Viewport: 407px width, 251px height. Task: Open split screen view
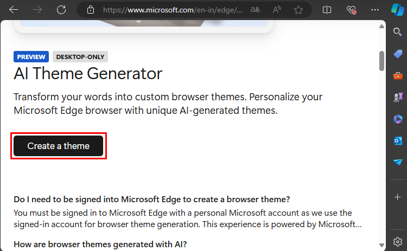click(327, 10)
